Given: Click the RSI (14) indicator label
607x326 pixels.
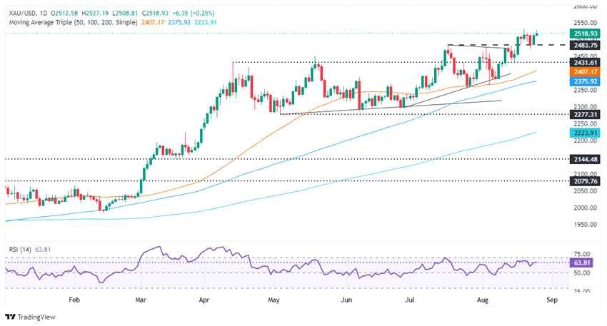Looking at the screenshot, I should point(19,249).
